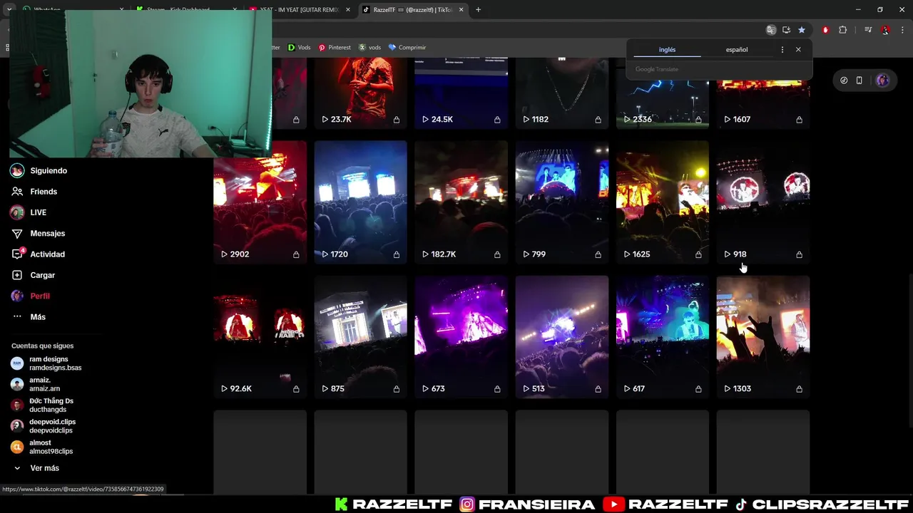The width and height of the screenshot is (913, 513).
Task: Open the video with 24.5K views
Action: coord(461,93)
